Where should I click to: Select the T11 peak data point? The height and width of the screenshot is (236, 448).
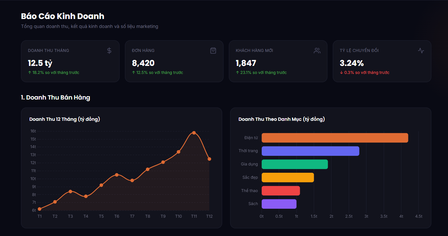point(194,133)
